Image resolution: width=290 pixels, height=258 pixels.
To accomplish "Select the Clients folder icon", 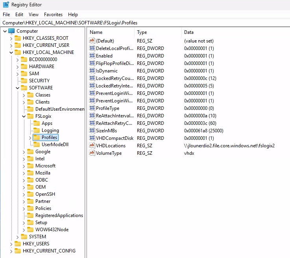I will [x=30, y=102].
